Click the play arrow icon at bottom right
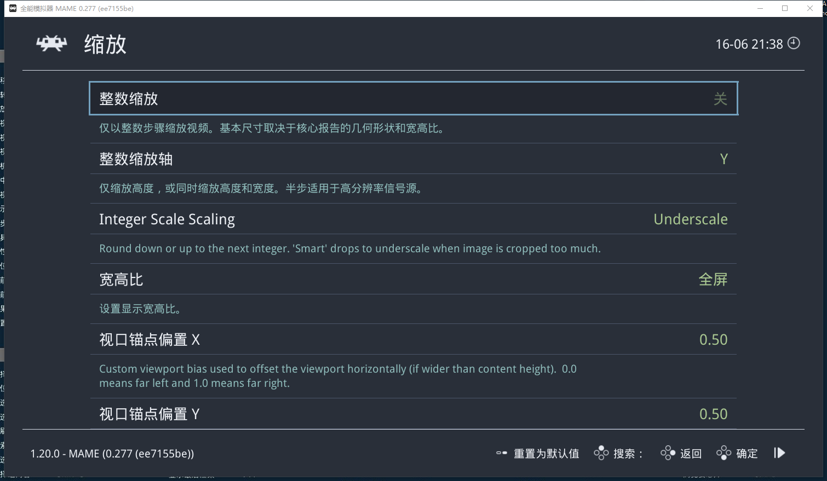Image resolution: width=827 pixels, height=481 pixels. tap(779, 453)
